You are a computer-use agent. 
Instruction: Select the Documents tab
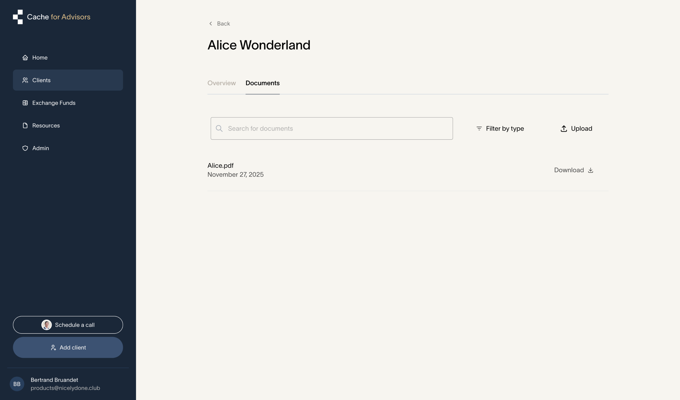click(x=262, y=83)
